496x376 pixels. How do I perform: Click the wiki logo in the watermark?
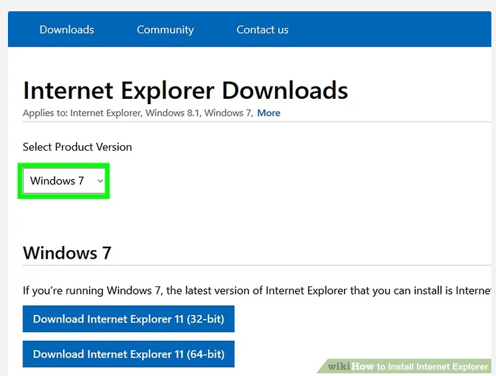pyautogui.click(x=339, y=366)
